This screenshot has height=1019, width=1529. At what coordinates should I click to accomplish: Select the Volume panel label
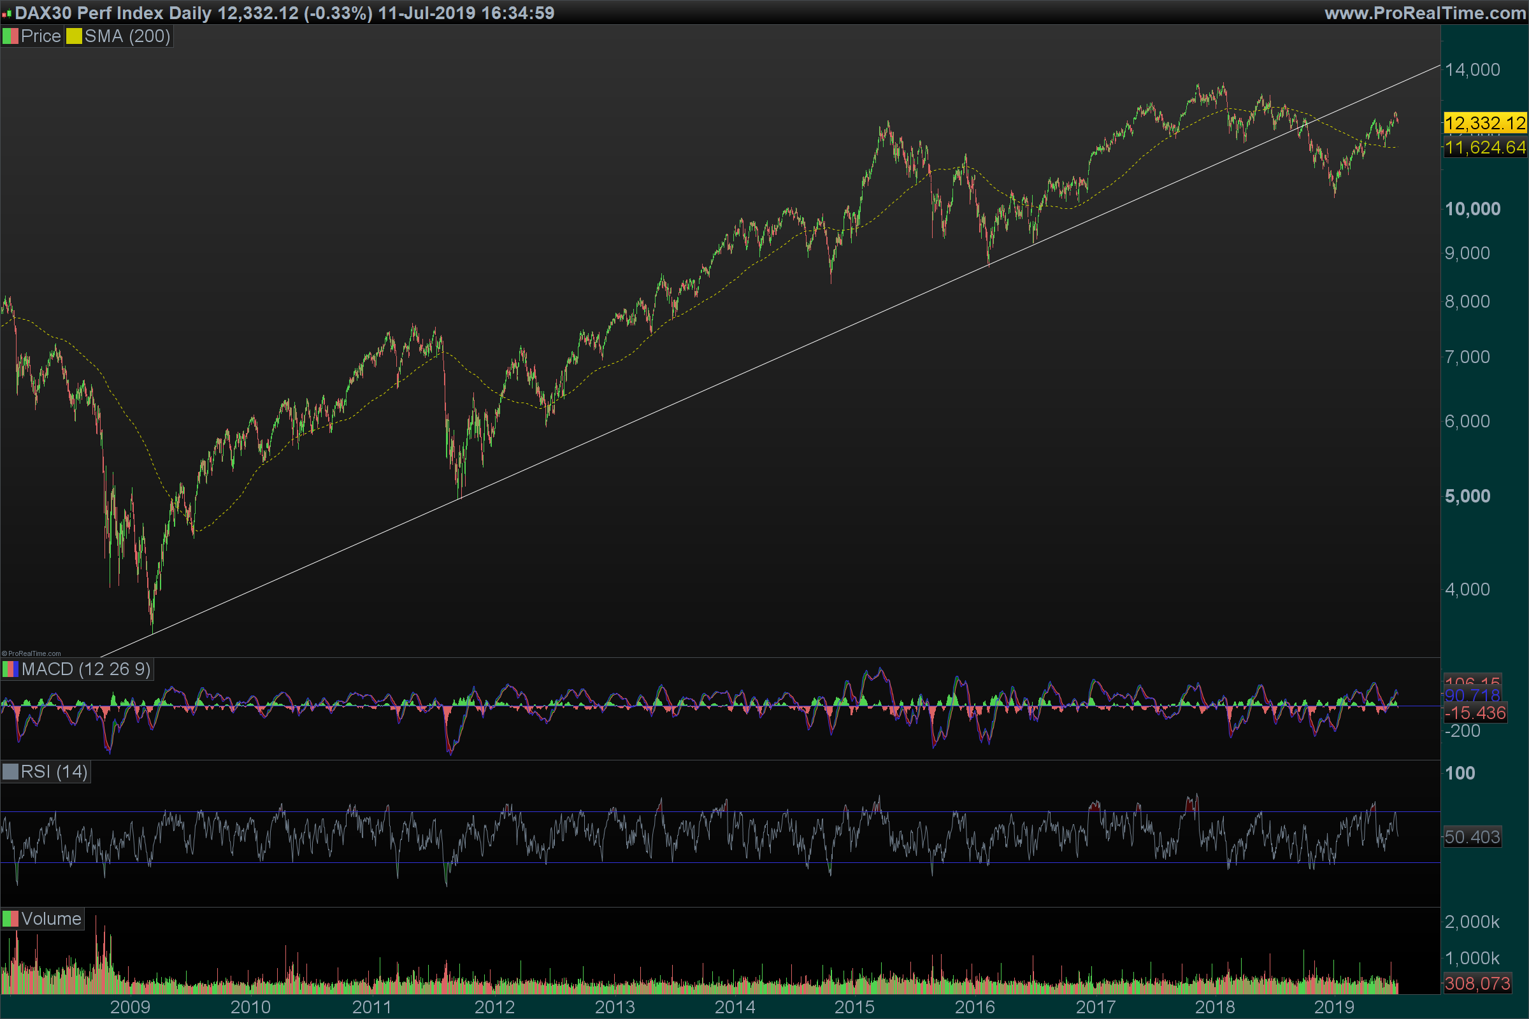coord(51,919)
